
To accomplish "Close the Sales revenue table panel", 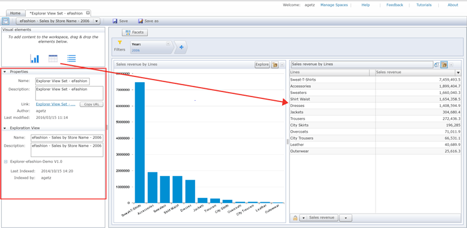I will click(x=451, y=65).
